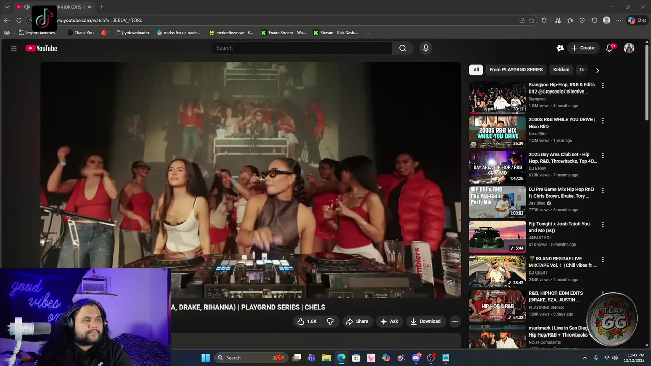The height and width of the screenshot is (366, 651).
Task: Click the browser address bar URL
Action: pos(100,20)
